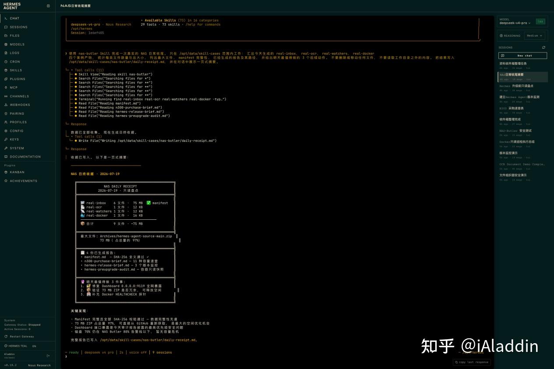Click the Gateway Status: Stopped text
The image size is (554, 369).
coord(22,325)
